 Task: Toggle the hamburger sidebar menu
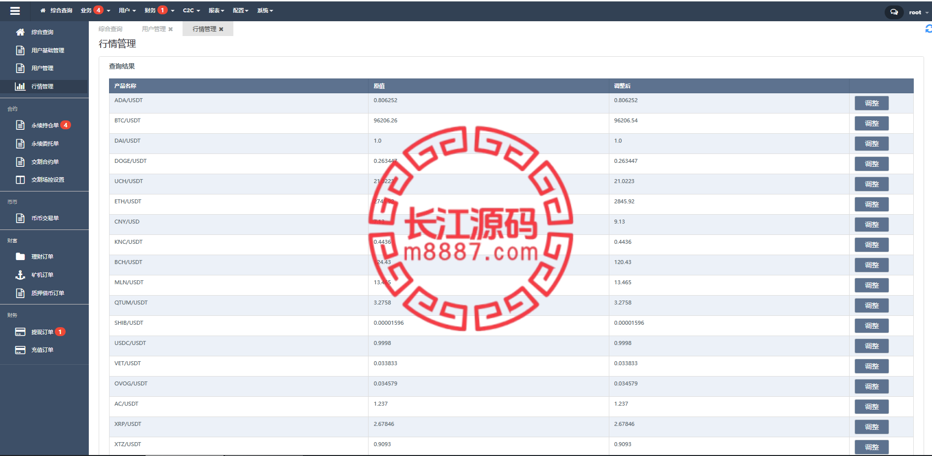[15, 10]
